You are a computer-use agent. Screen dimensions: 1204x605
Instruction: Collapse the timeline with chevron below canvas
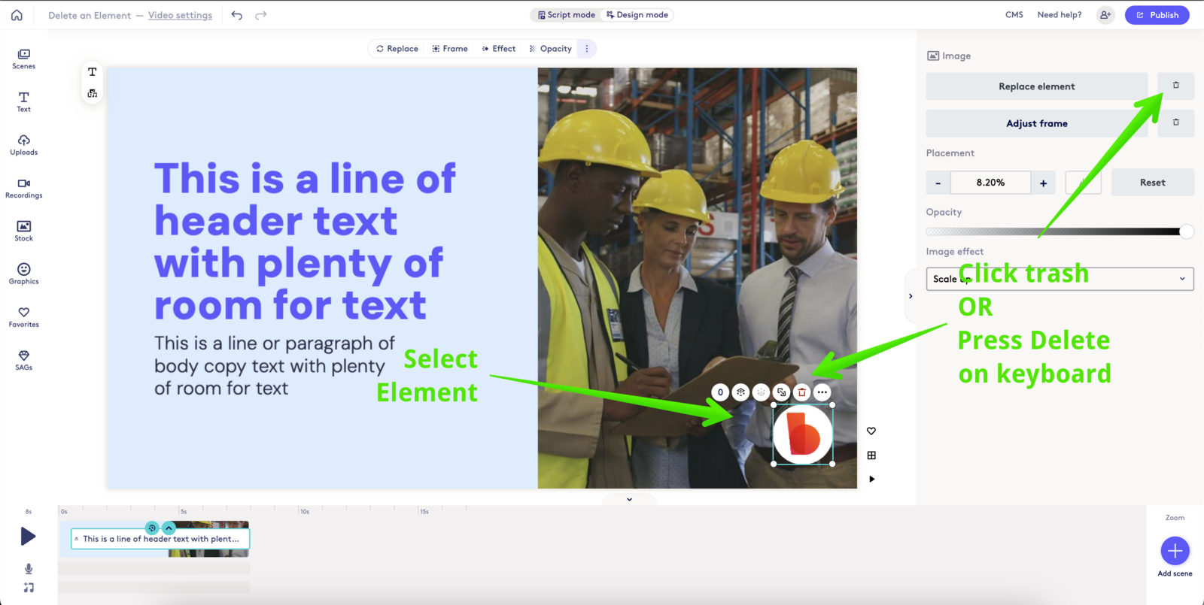tap(629, 499)
